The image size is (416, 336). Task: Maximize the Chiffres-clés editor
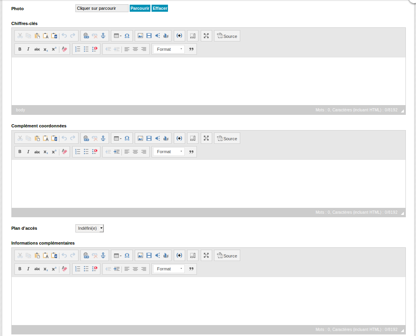pyautogui.click(x=206, y=36)
